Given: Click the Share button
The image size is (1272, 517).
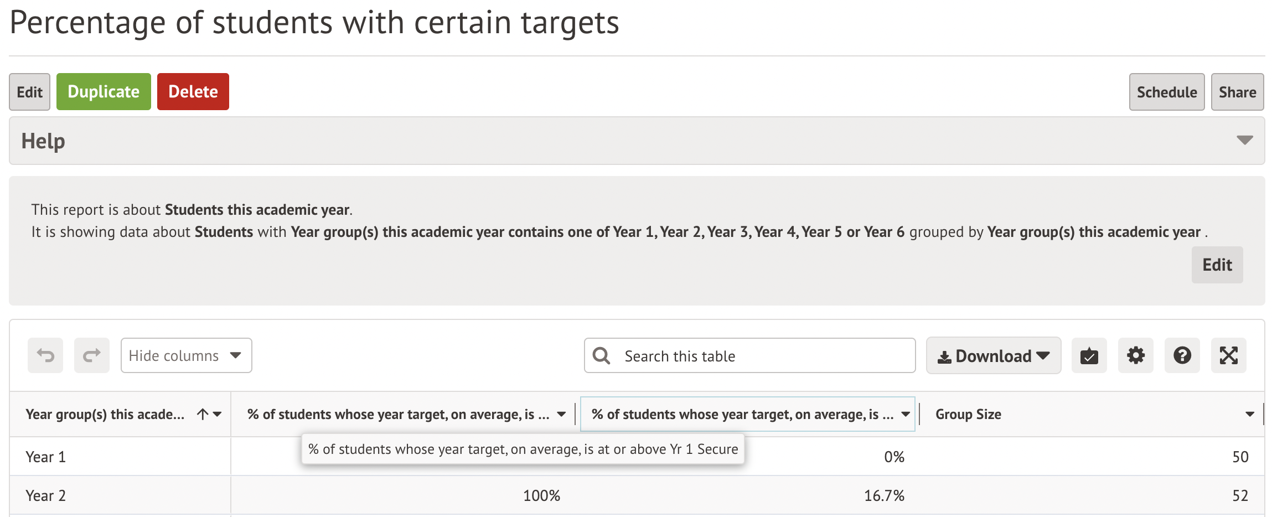Looking at the screenshot, I should tap(1237, 92).
